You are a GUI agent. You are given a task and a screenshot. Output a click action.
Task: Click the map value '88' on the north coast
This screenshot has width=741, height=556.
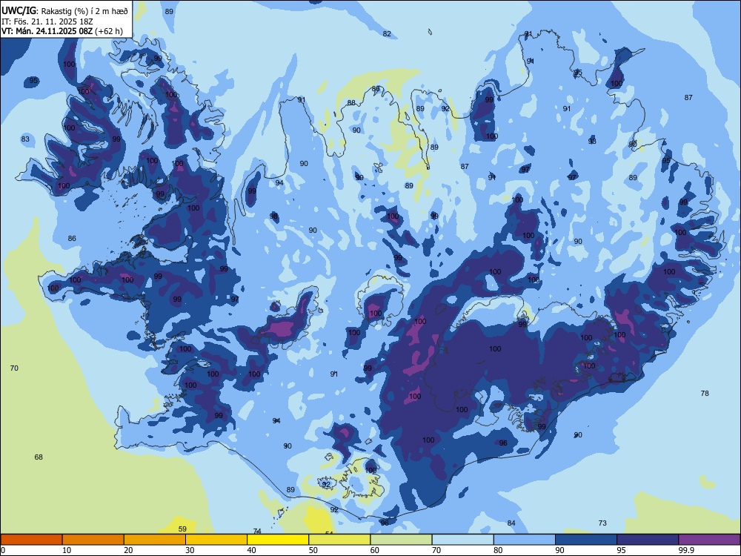[351, 102]
